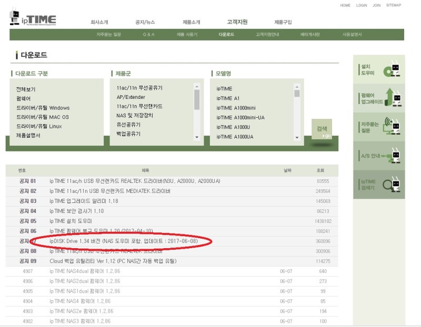The image size is (421, 327).
Task: Open ipTIME NAS4 펌웨어 1.2.86 post
Action: pos(80,301)
